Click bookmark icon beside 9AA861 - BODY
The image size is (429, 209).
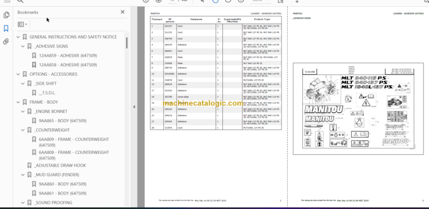34,193
